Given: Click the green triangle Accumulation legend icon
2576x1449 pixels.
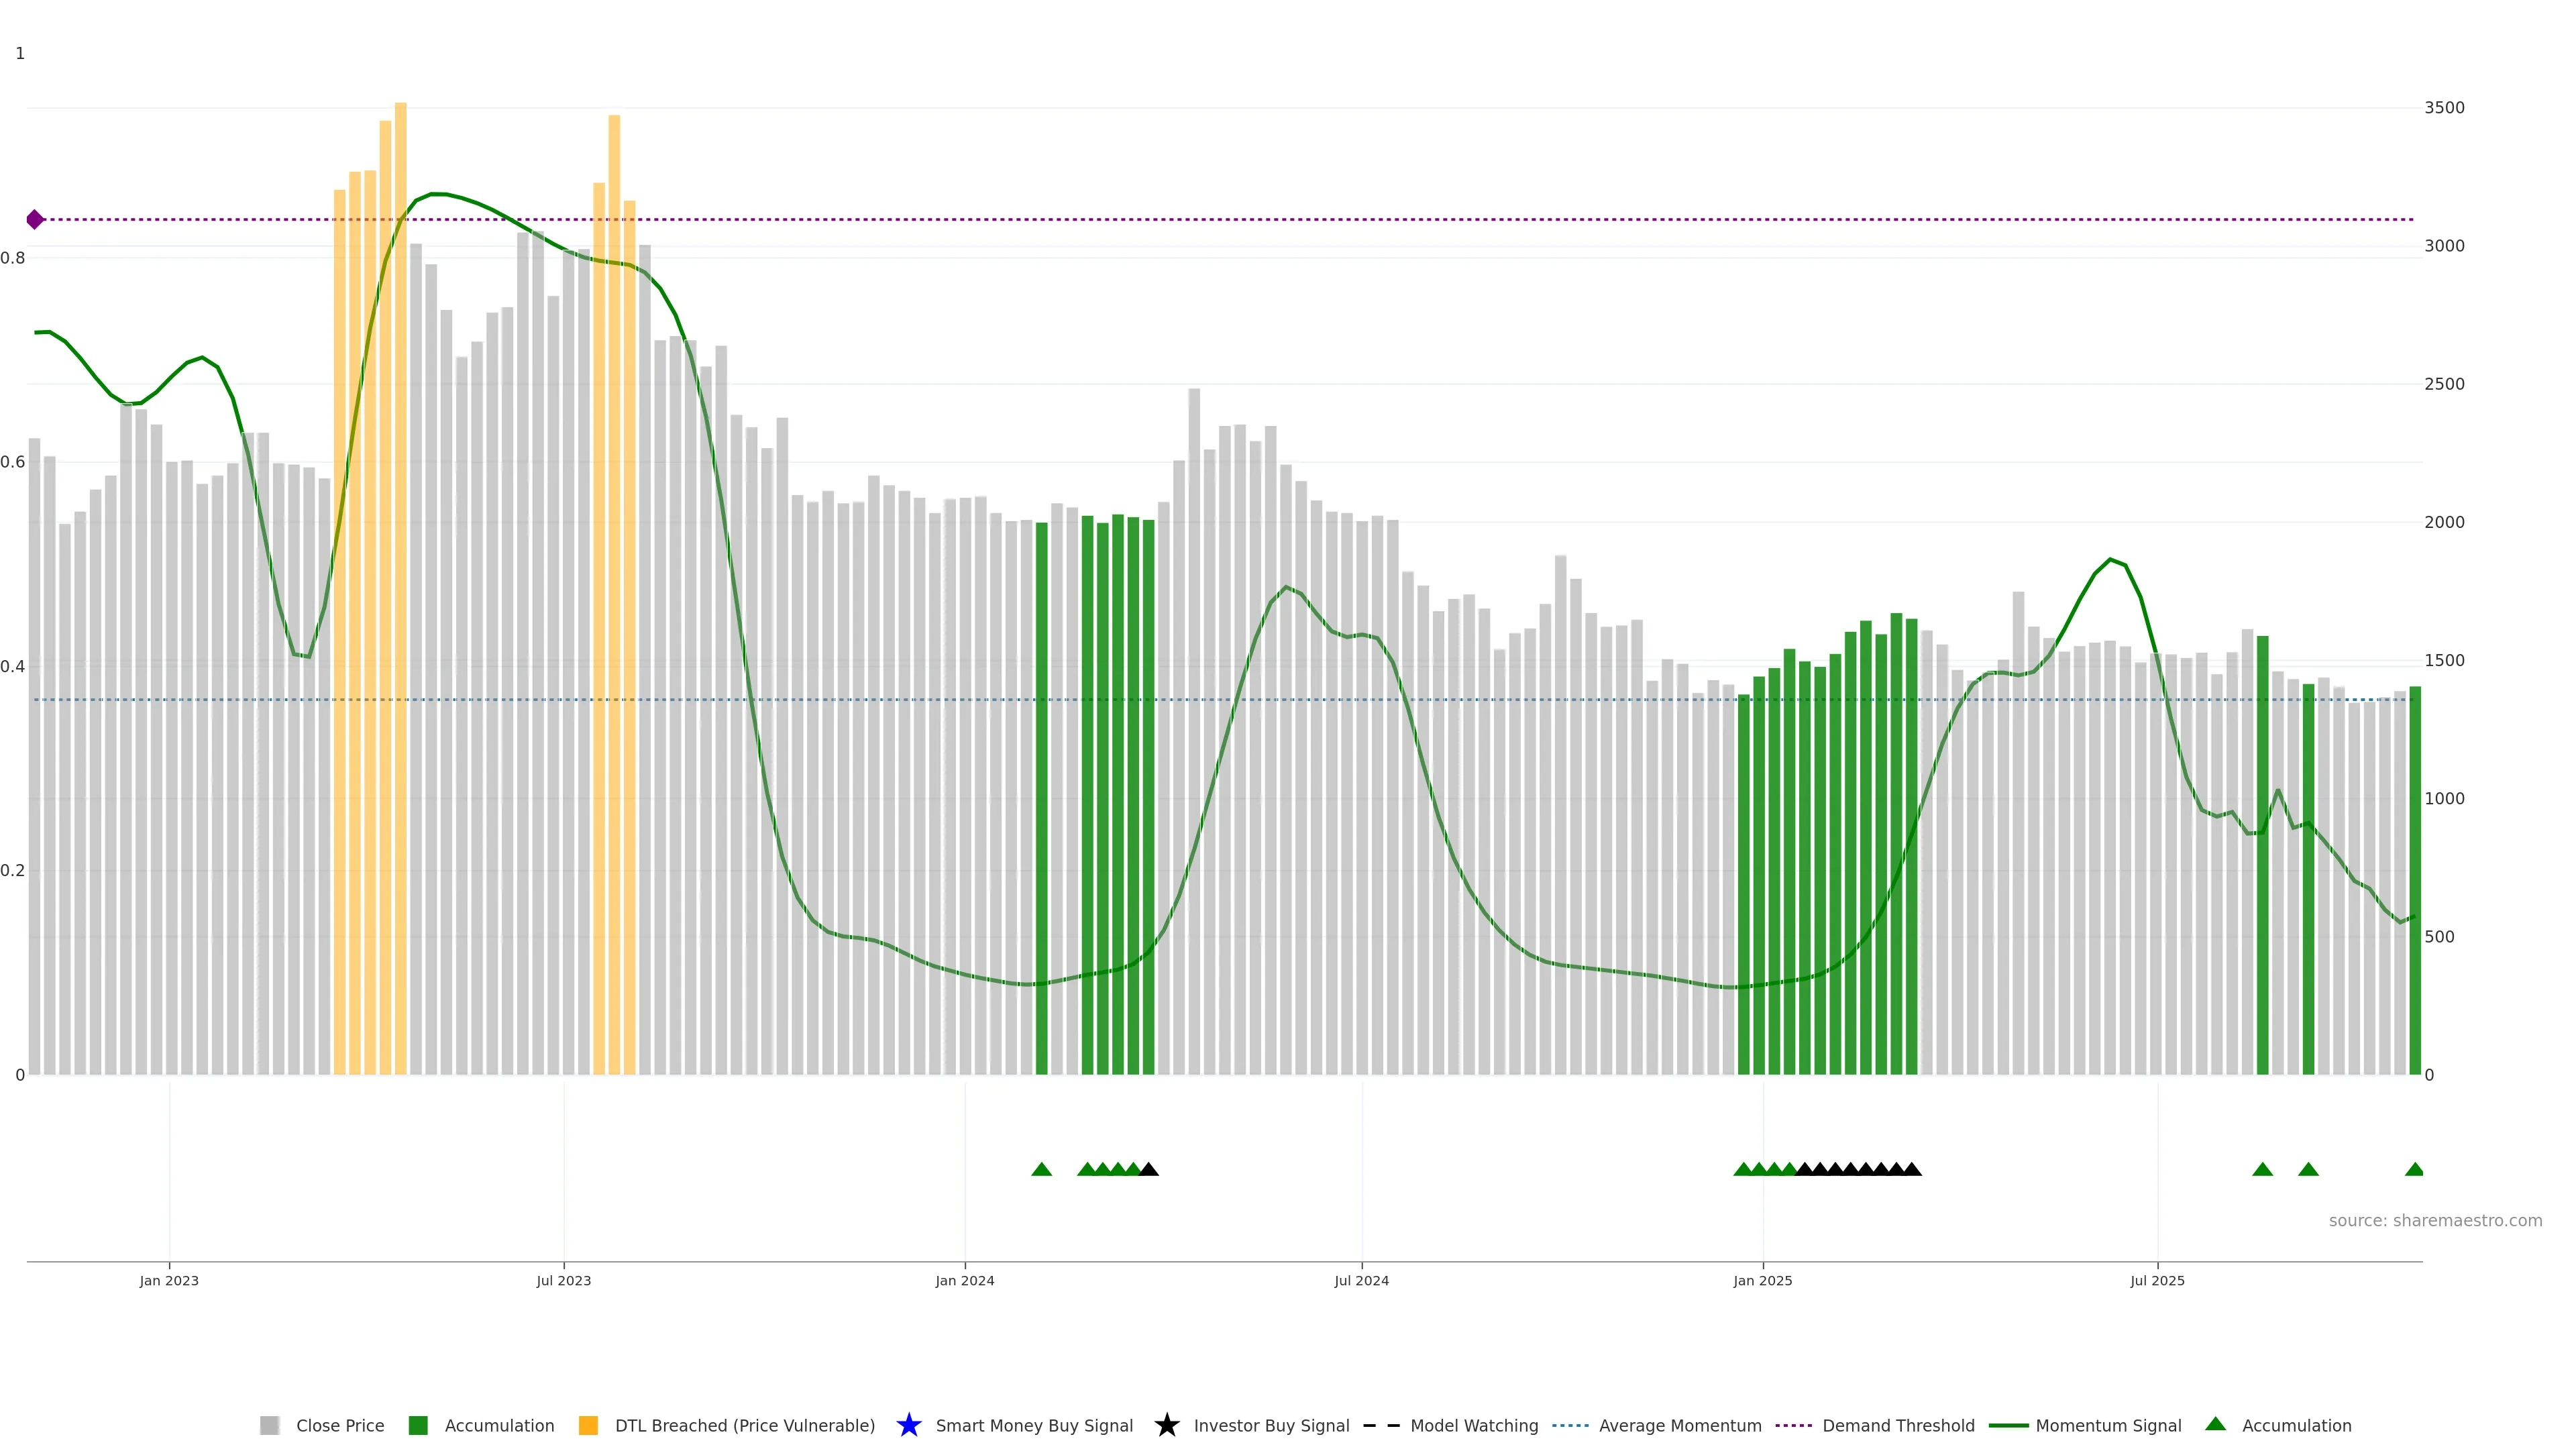Looking at the screenshot, I should point(2215,1424).
